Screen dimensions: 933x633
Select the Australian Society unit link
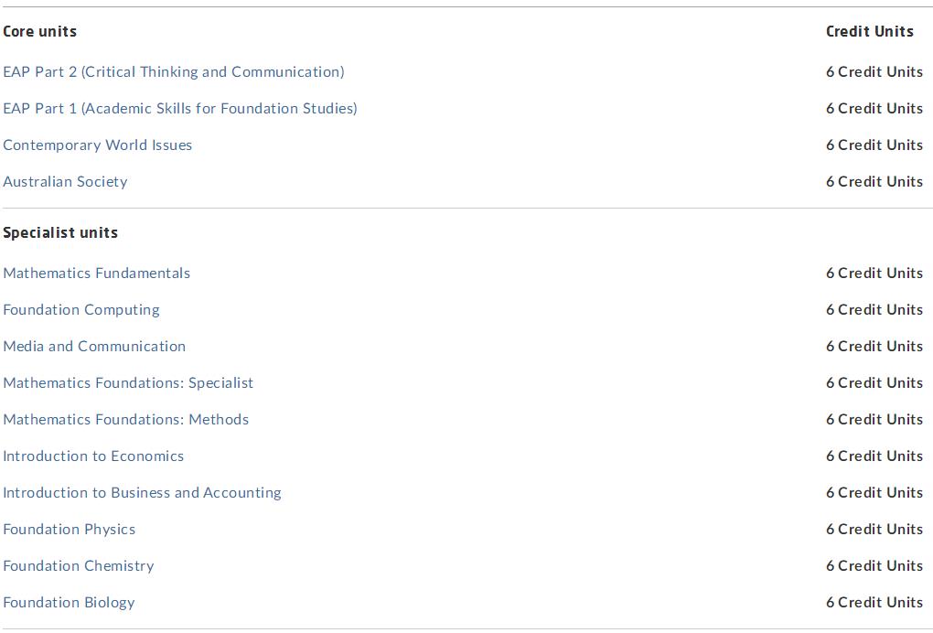click(66, 181)
